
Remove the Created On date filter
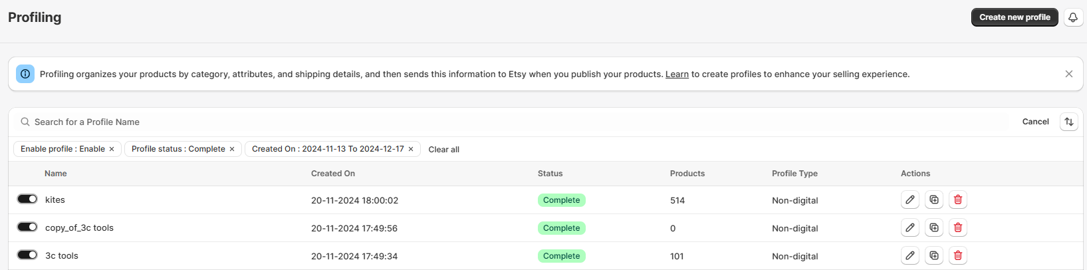pyautogui.click(x=411, y=149)
